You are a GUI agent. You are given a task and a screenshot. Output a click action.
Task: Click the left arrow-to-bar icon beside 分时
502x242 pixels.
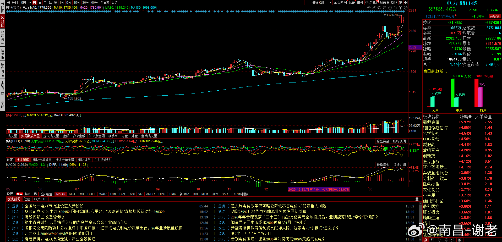click(x=8, y=3)
